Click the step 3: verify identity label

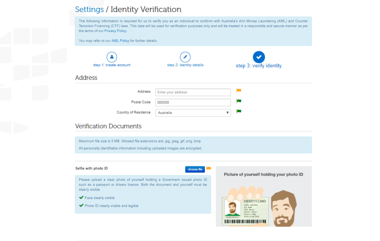(259, 66)
